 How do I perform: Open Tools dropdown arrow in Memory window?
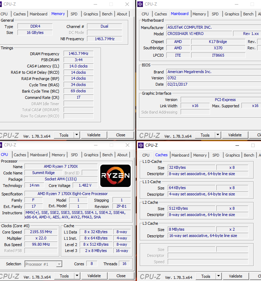77,135
